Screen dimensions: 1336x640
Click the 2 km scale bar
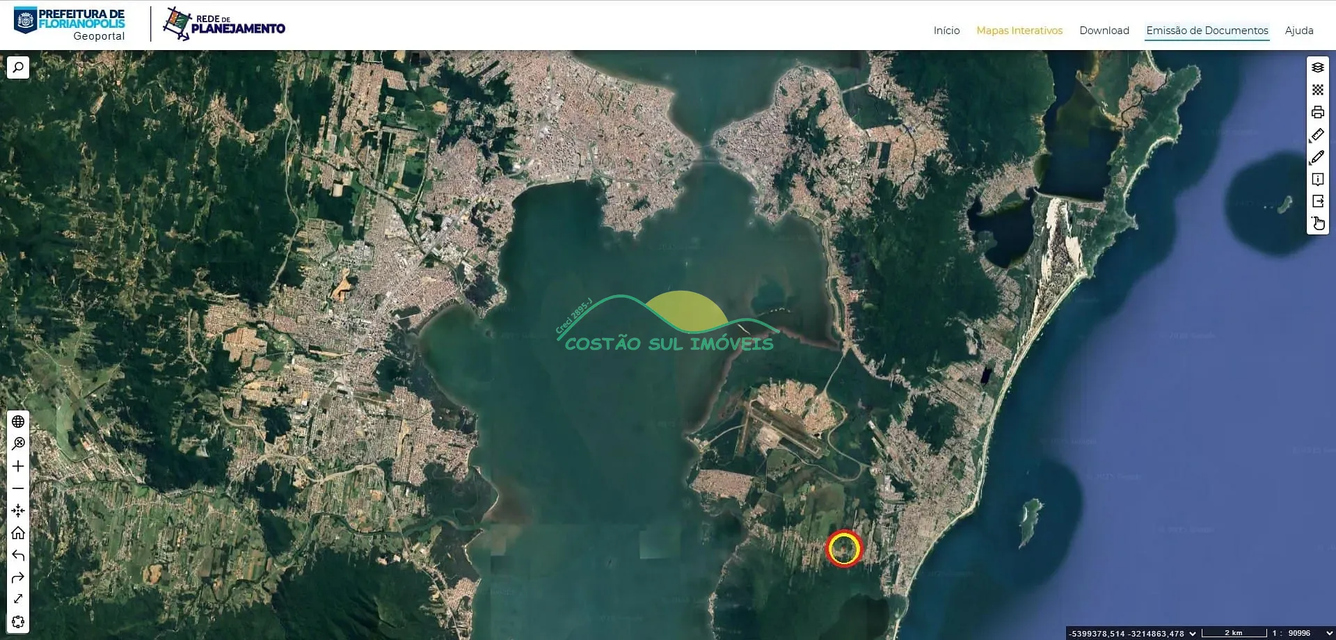coord(1234,633)
